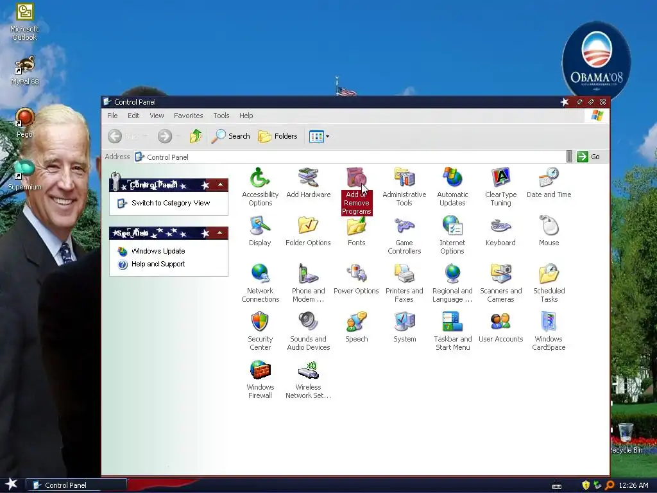657x493 pixels.
Task: Open Administrative Tools icon
Action: pyautogui.click(x=404, y=187)
